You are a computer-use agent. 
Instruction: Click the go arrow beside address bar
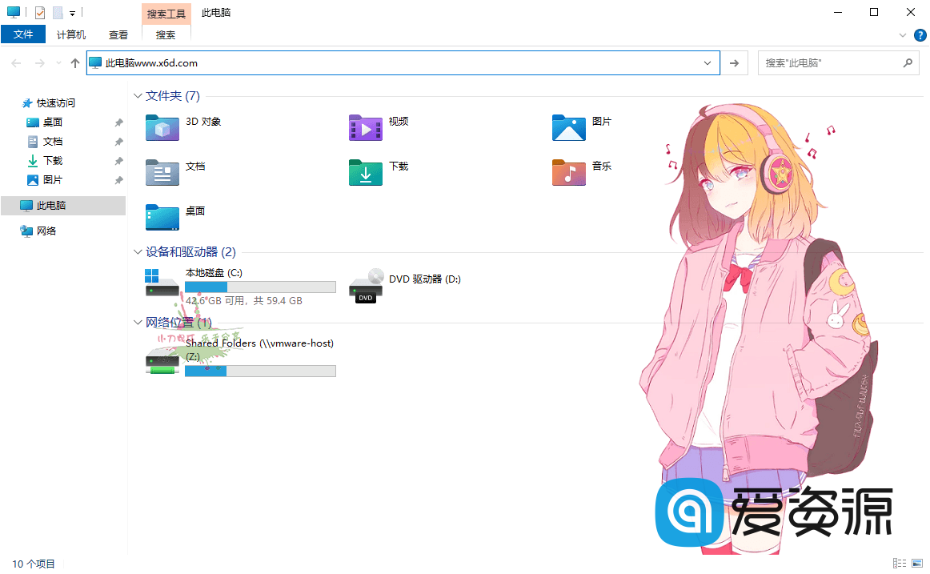pyautogui.click(x=734, y=62)
